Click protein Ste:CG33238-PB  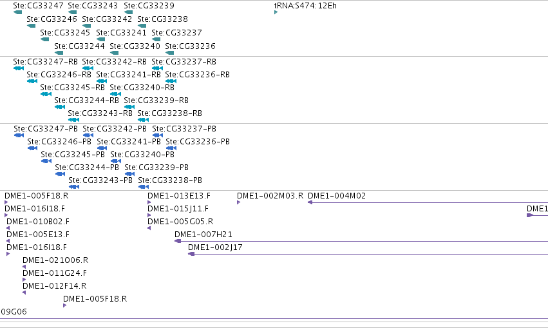[x=170, y=180]
